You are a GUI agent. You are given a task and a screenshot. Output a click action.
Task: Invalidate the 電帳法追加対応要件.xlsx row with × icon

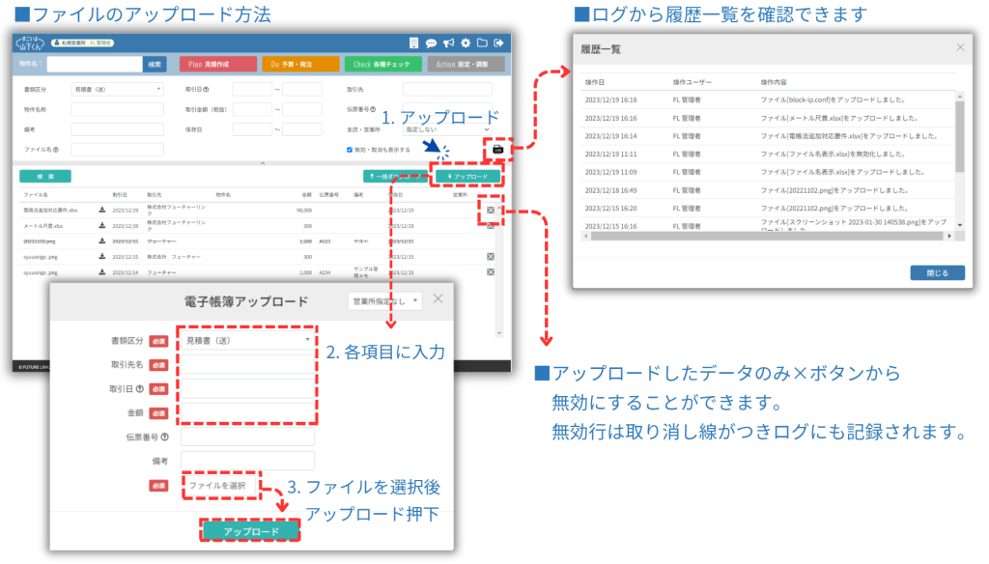coord(491,211)
